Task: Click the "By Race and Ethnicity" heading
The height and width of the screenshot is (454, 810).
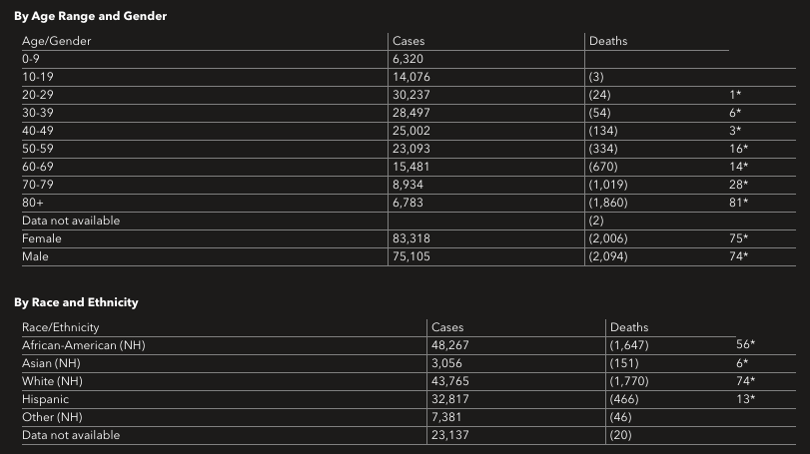Action: click(x=76, y=302)
